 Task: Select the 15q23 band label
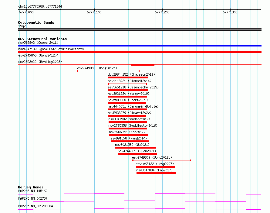[23, 26]
